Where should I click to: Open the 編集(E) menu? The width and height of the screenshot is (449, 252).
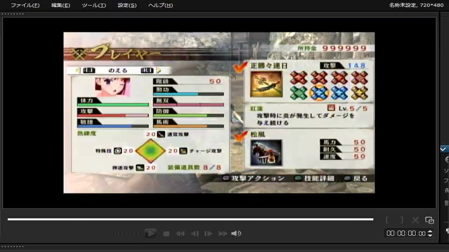coord(60,5)
